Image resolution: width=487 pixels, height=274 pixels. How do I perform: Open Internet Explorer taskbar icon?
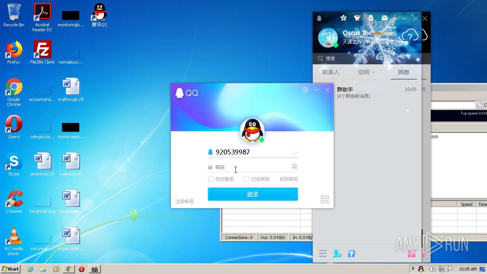pos(30,269)
